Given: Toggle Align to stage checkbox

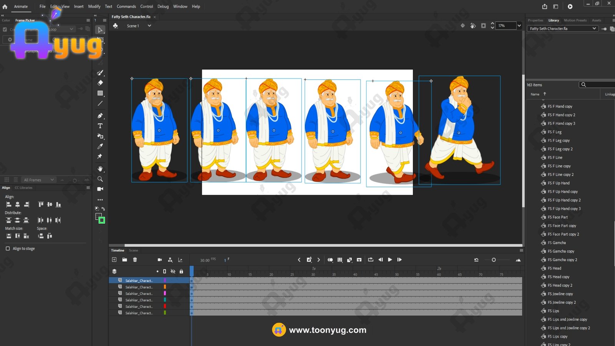Looking at the screenshot, I should click(8, 249).
